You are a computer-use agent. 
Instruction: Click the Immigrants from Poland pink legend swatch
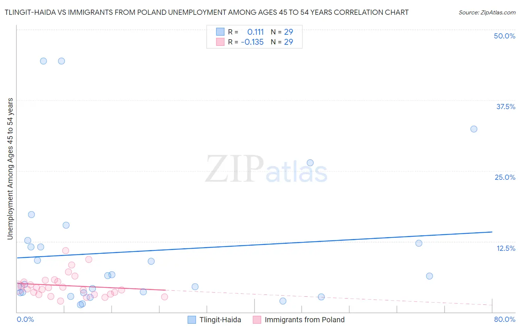coord(257,320)
